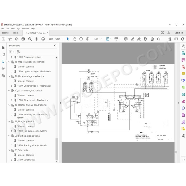Expand the right tools pane button
This screenshot has height=186, width=186.
pos(184,160)
